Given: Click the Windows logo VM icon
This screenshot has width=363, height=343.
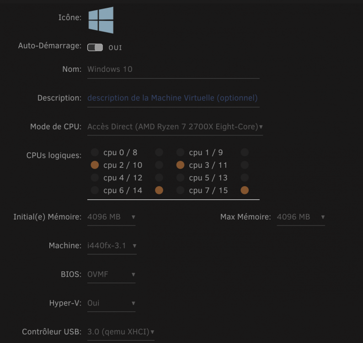Looking at the screenshot, I should (x=101, y=20).
